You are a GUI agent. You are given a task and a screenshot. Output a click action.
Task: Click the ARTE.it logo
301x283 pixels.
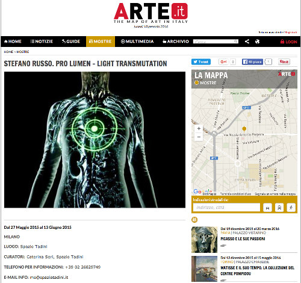150,13
